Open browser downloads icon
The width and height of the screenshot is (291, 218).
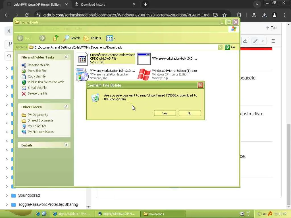(264, 15)
